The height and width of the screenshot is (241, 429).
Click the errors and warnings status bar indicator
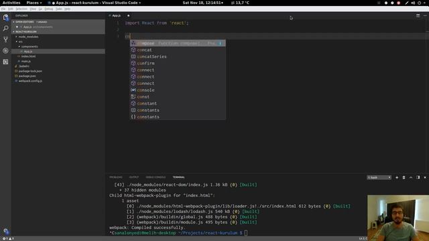(x=8, y=238)
